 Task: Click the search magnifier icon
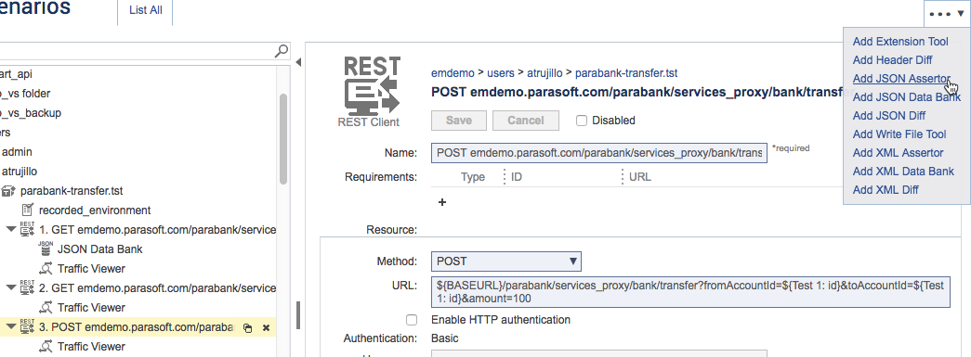(282, 51)
